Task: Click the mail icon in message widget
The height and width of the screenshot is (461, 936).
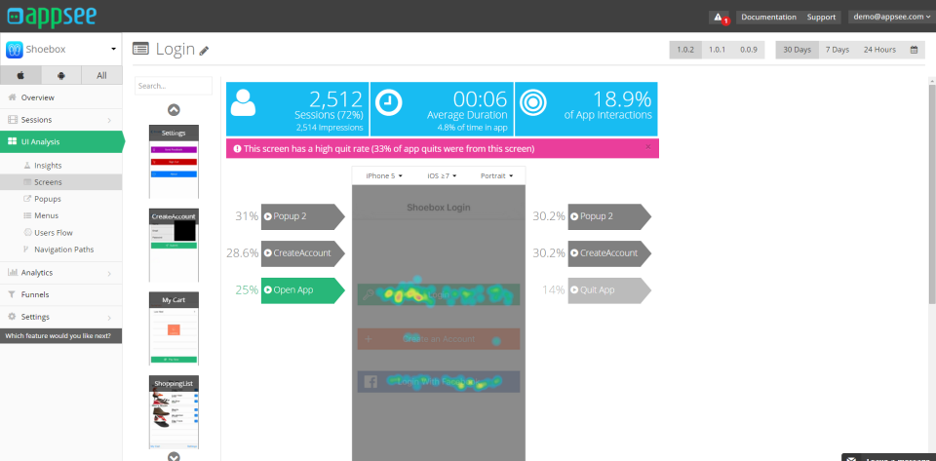Action: (852, 459)
